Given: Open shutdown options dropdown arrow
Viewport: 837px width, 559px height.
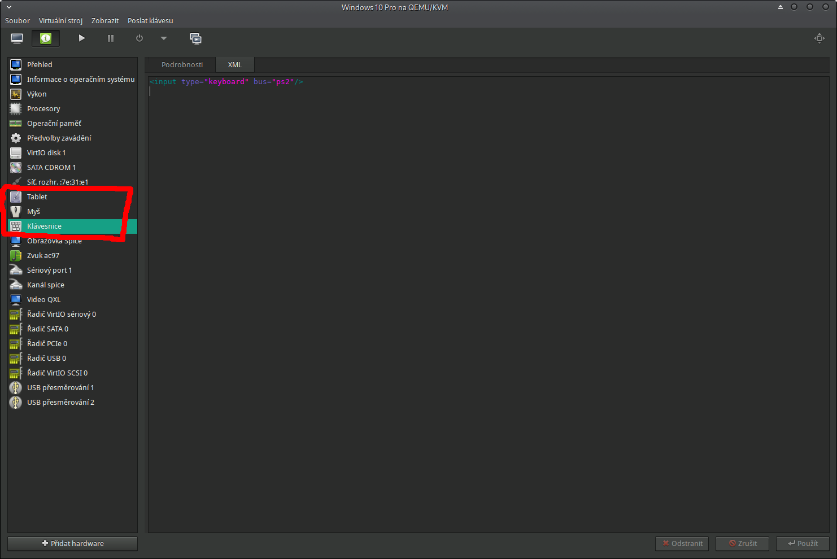Looking at the screenshot, I should coord(164,38).
